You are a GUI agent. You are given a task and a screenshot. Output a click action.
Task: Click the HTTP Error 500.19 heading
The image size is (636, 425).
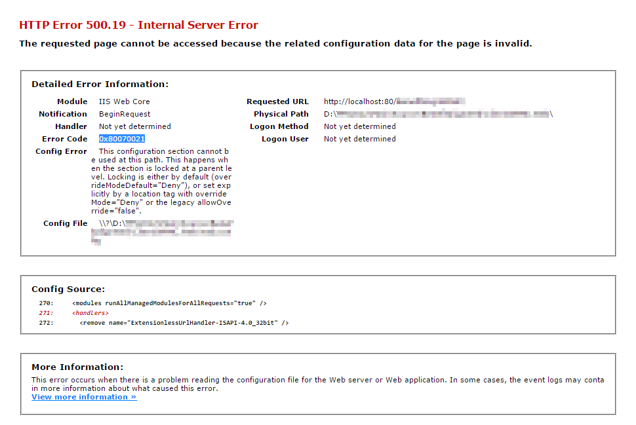[138, 26]
